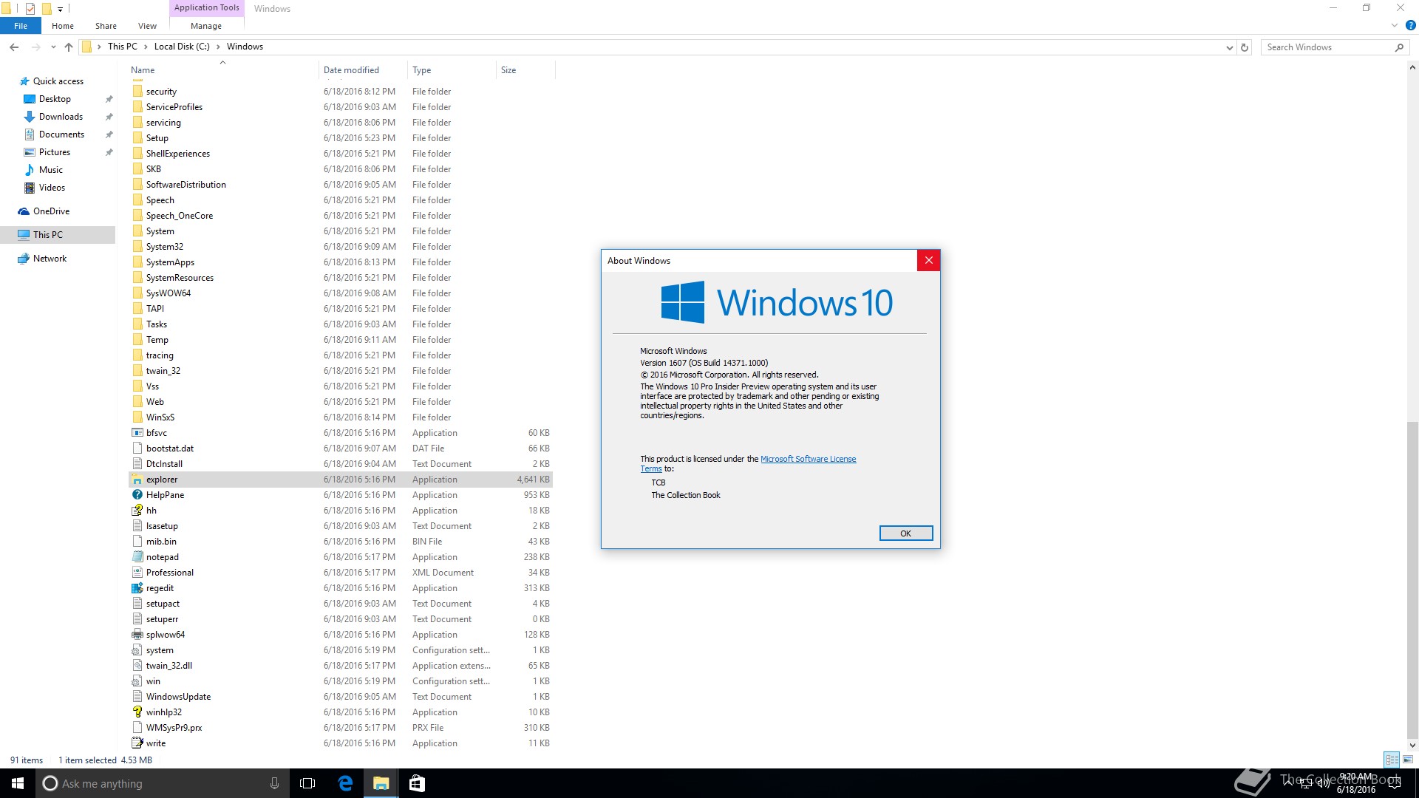1419x798 pixels.
Task: Switch to large icons view layout
Action: [1408, 760]
